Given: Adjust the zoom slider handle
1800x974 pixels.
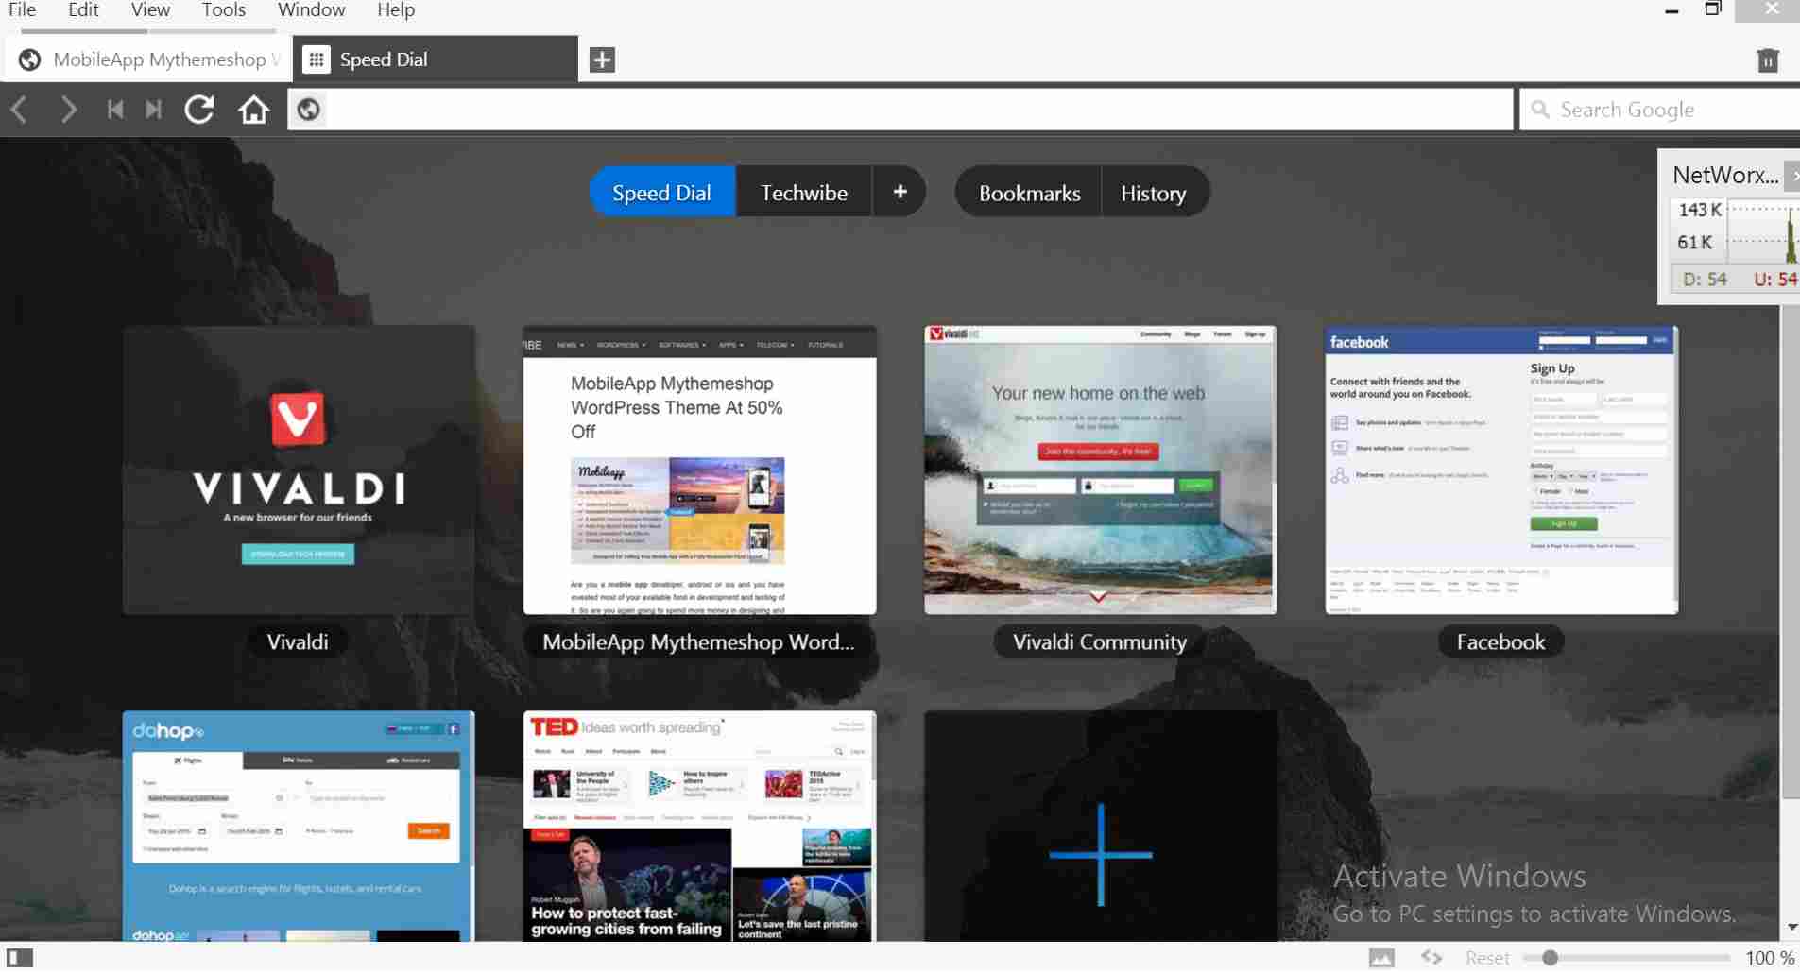Looking at the screenshot, I should point(1550,958).
